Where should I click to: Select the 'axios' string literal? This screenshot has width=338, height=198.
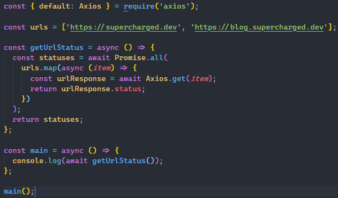point(175,6)
